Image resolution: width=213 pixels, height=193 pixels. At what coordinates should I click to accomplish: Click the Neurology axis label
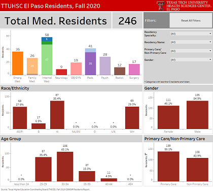point(61,78)
